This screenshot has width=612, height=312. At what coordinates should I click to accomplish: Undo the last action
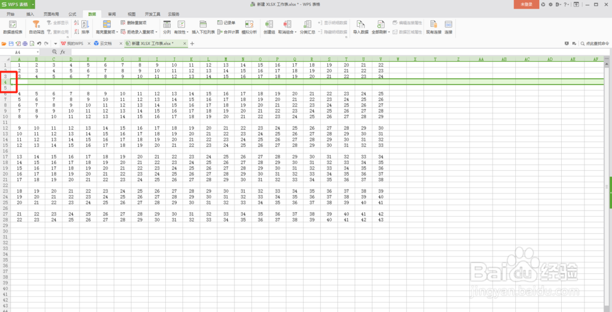pyautogui.click(x=39, y=43)
